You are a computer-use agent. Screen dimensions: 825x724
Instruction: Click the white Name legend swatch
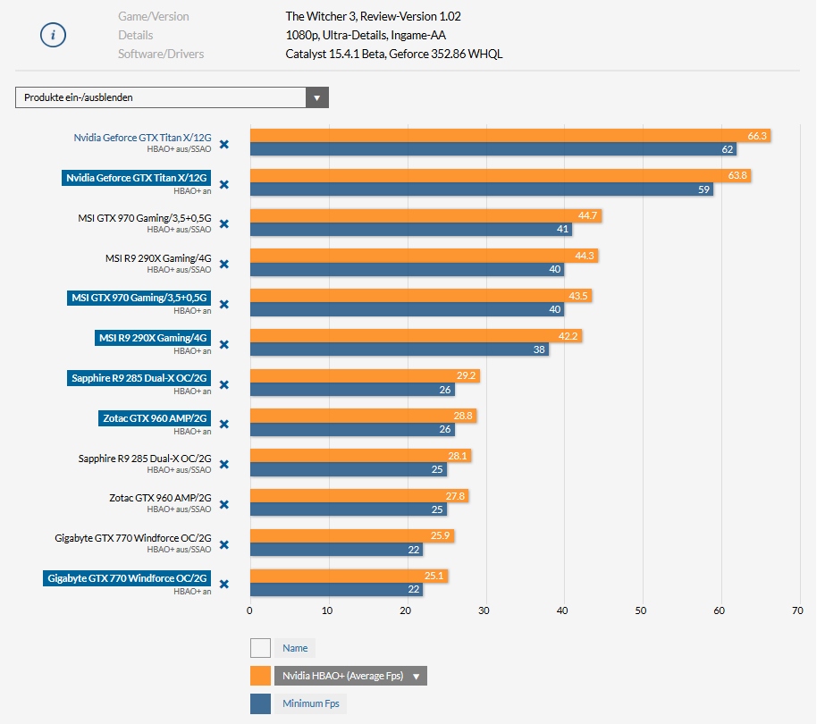click(x=260, y=648)
